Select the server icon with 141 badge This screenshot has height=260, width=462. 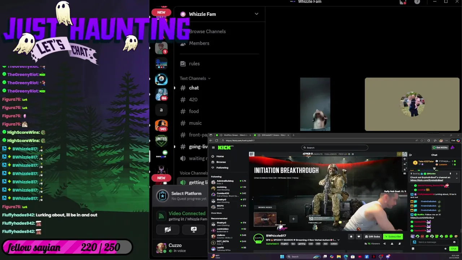(x=161, y=125)
